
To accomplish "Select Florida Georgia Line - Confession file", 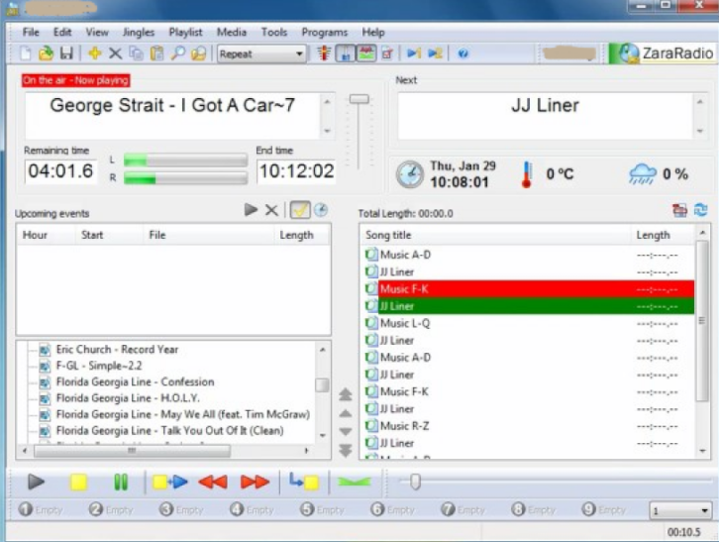I will [135, 381].
